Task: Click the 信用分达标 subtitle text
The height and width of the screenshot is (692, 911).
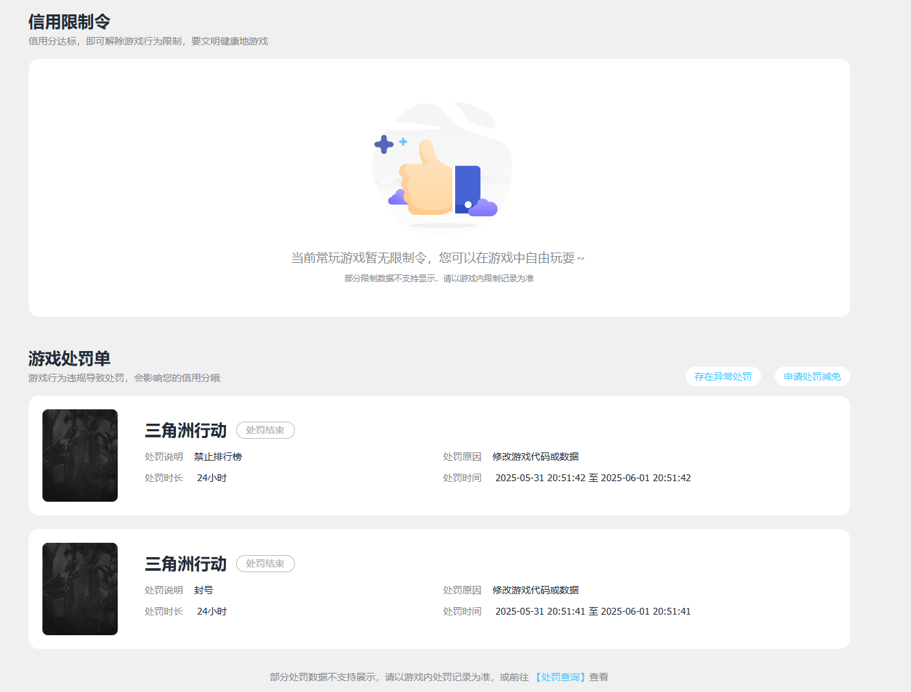Action: point(148,41)
